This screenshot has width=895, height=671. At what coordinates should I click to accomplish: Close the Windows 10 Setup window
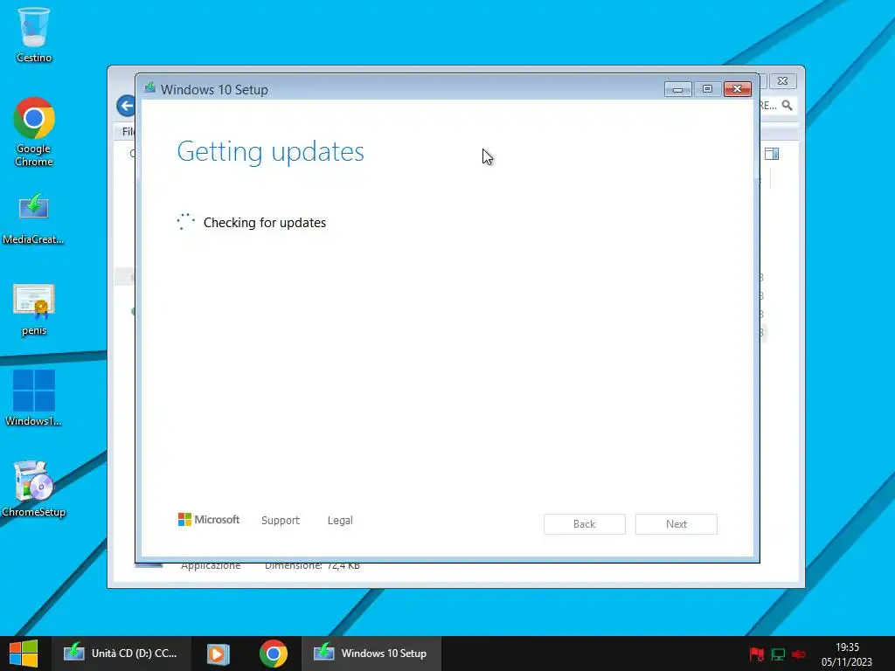point(737,89)
